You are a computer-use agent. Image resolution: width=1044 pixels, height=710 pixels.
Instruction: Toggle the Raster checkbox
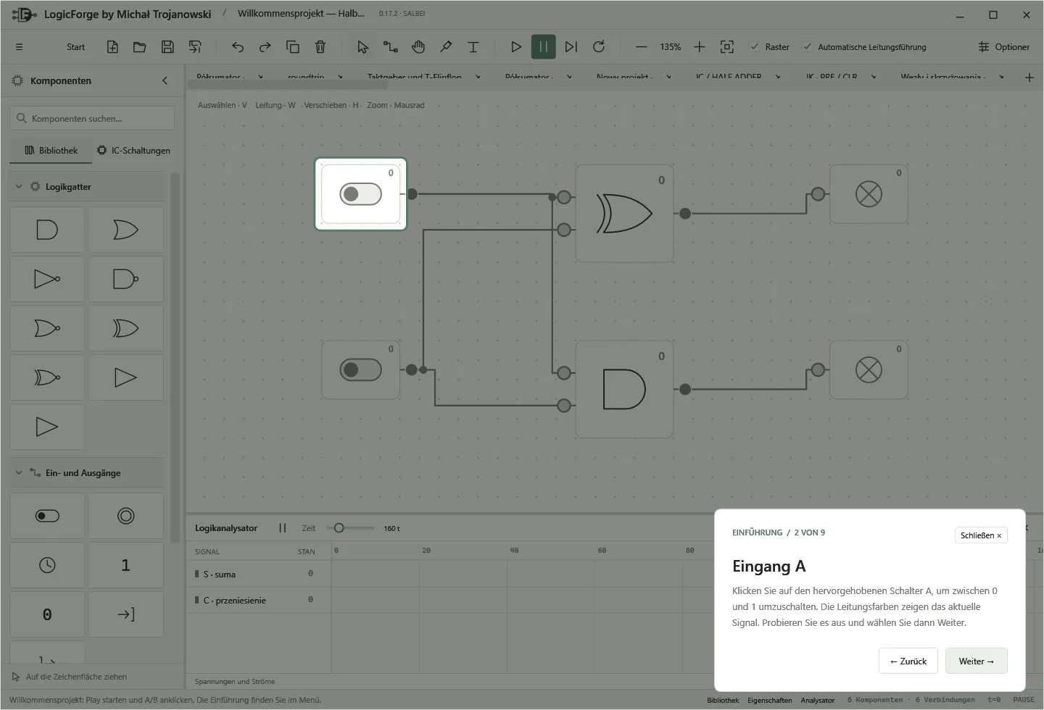click(x=755, y=47)
